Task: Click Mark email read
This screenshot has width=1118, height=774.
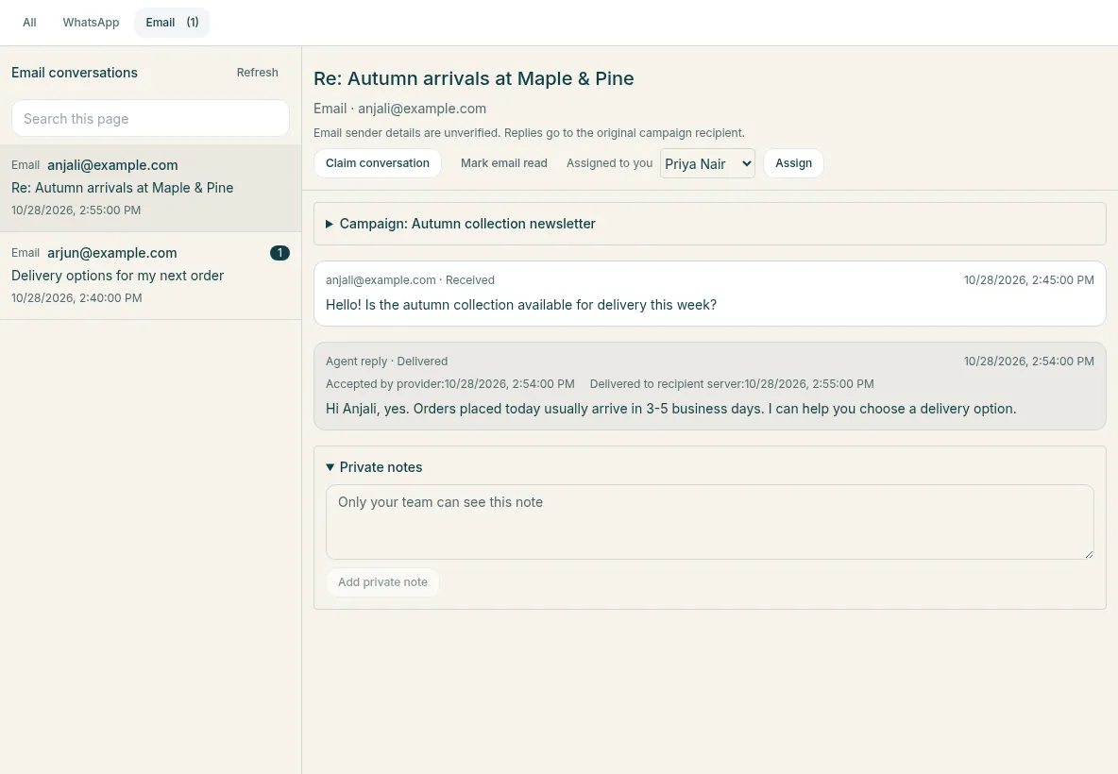Action: pos(503,163)
